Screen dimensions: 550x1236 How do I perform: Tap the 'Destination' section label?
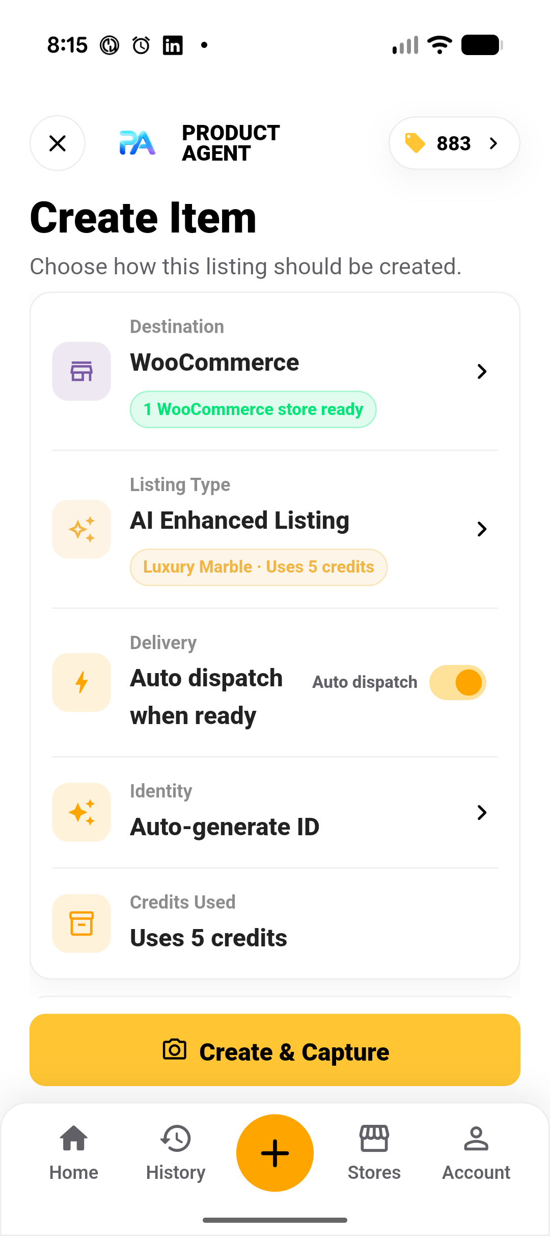tap(177, 326)
